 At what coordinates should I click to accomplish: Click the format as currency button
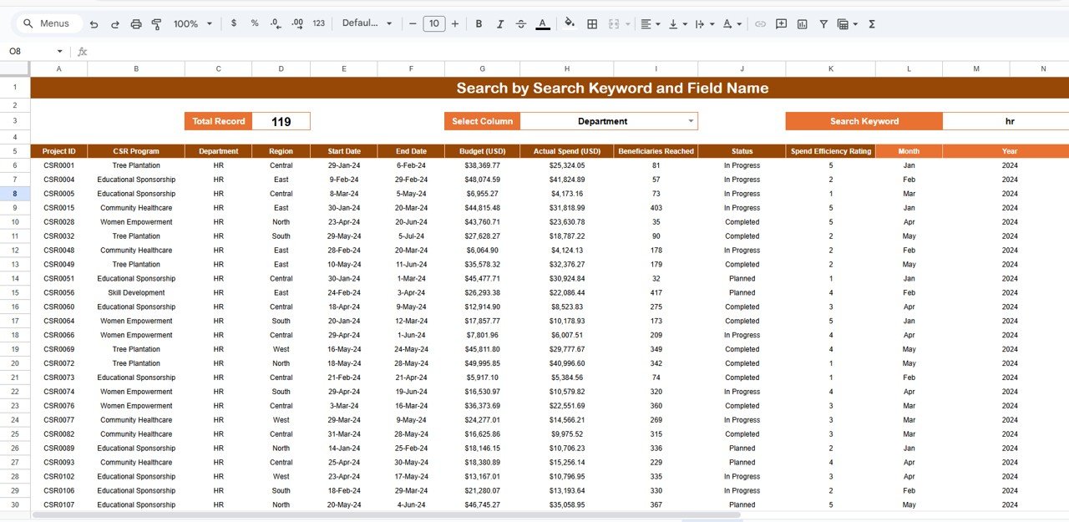tap(233, 24)
